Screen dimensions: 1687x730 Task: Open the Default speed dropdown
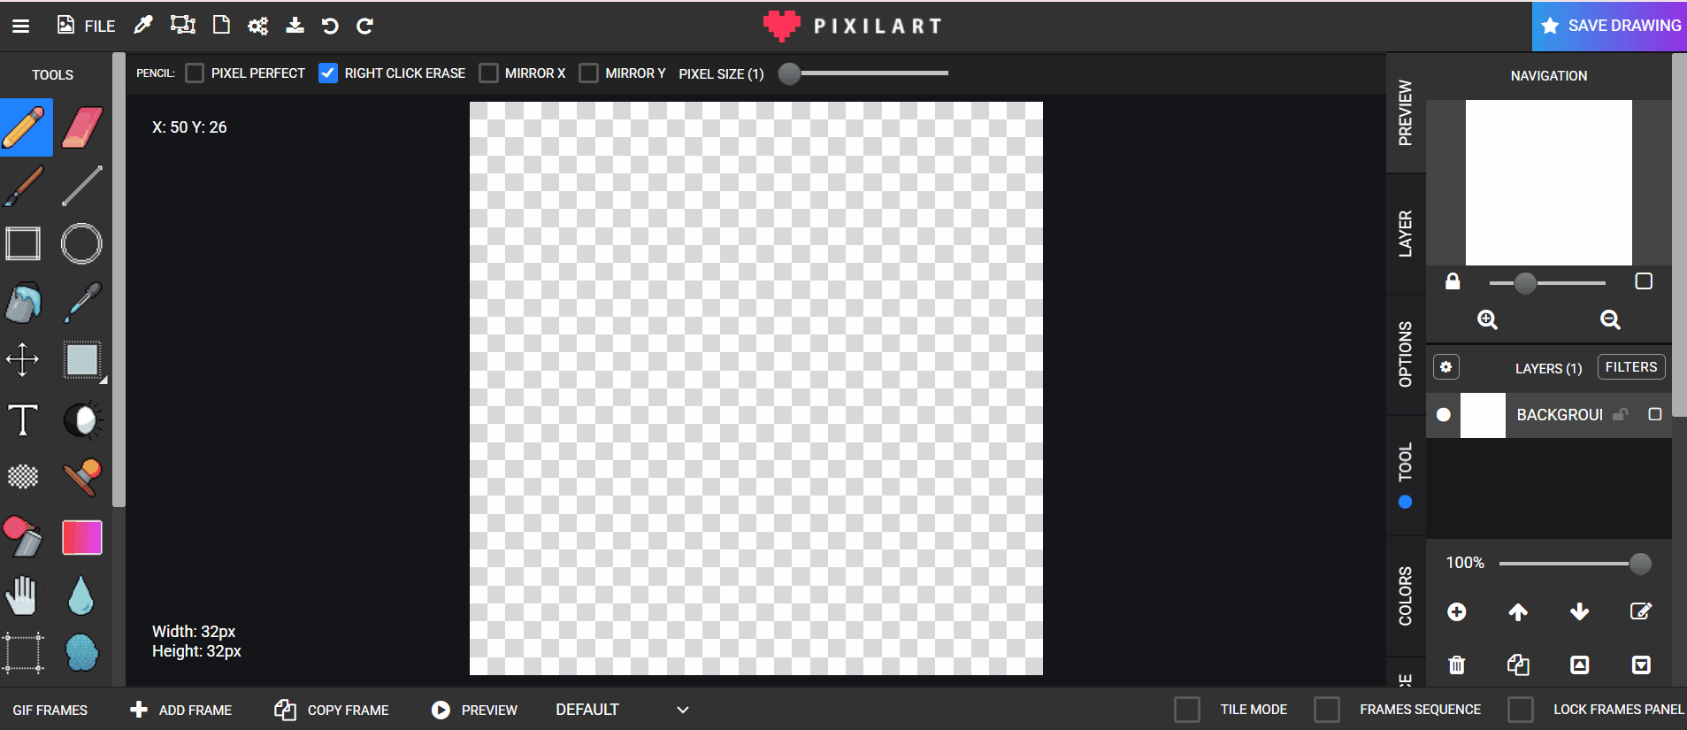[622, 710]
